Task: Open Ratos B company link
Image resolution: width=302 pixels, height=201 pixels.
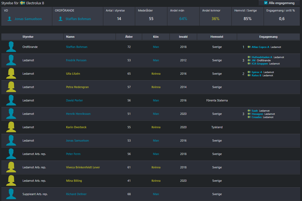Action: coord(256,75)
